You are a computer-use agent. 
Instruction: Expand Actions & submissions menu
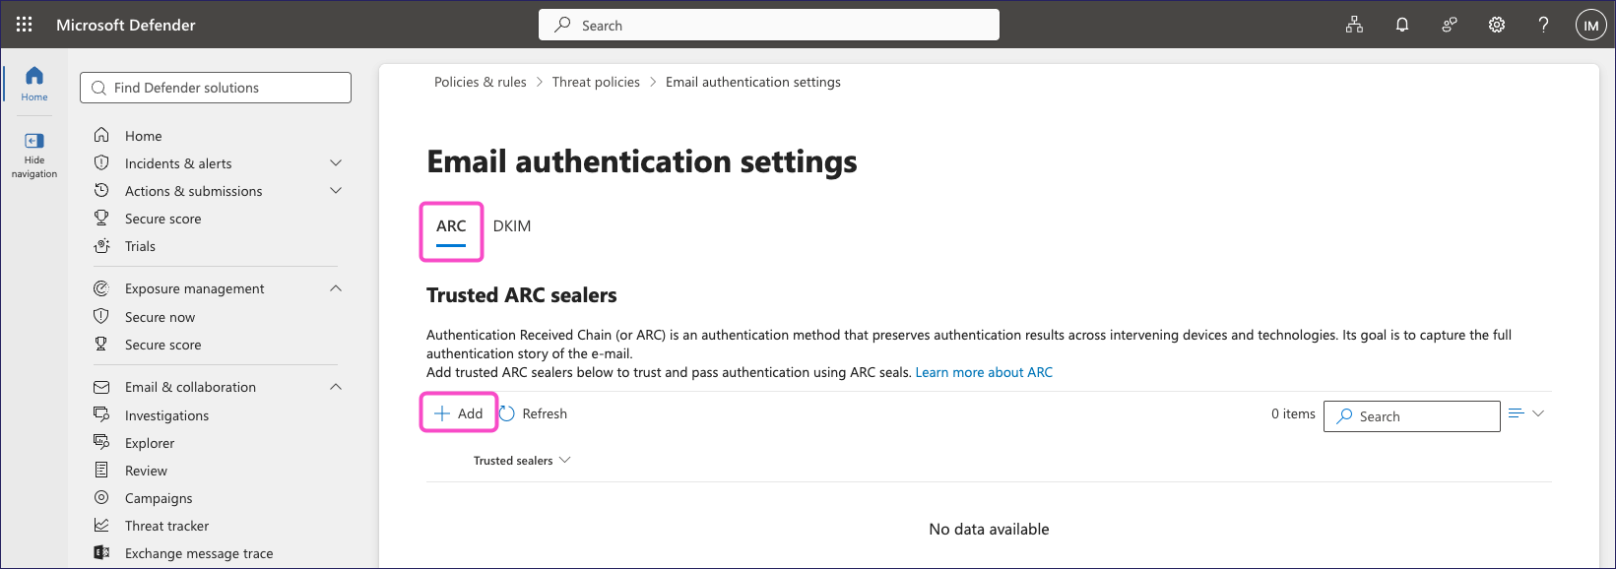pos(336,191)
